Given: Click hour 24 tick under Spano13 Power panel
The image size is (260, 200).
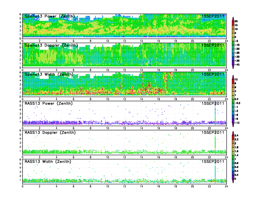Looking at the screenshot, I should [226, 41].
